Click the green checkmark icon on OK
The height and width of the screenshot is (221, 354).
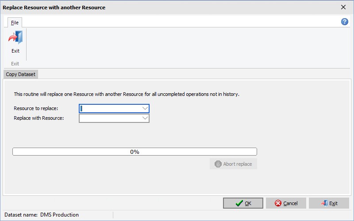click(239, 203)
